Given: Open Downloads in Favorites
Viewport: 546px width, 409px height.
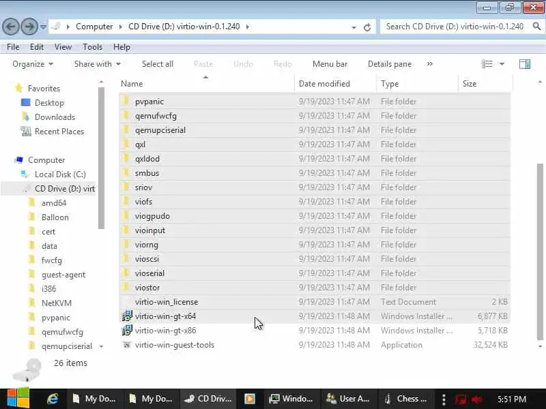Looking at the screenshot, I should (x=55, y=117).
